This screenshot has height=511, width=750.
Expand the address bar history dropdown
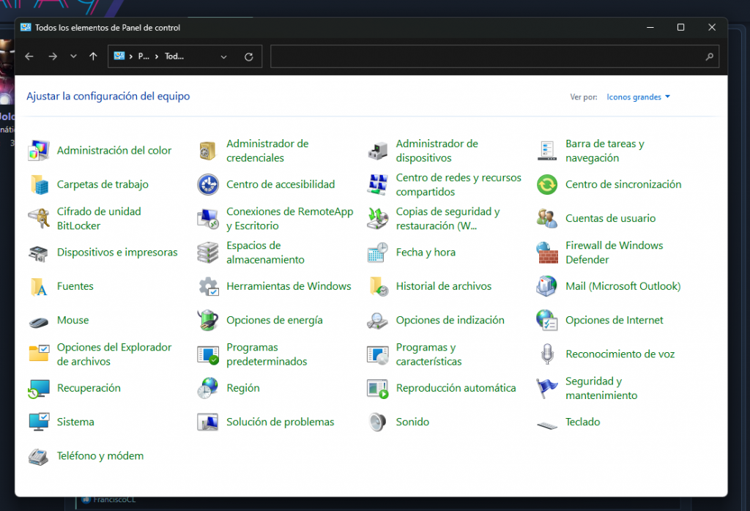tap(224, 56)
